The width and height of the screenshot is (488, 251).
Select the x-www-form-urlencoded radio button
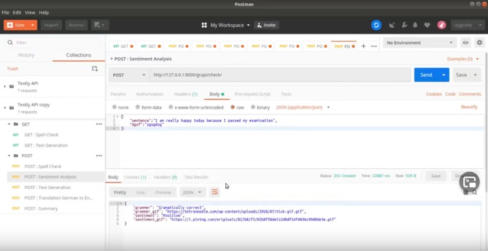coord(171,107)
